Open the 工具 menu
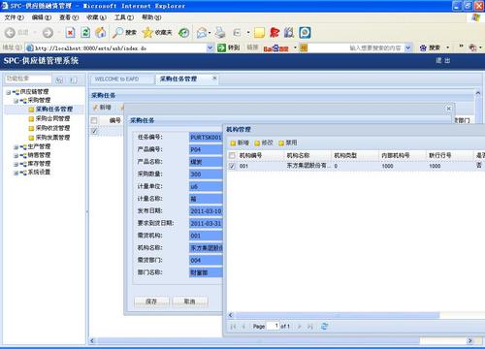Image resolution: width=485 pixels, height=349 pixels. [x=124, y=17]
